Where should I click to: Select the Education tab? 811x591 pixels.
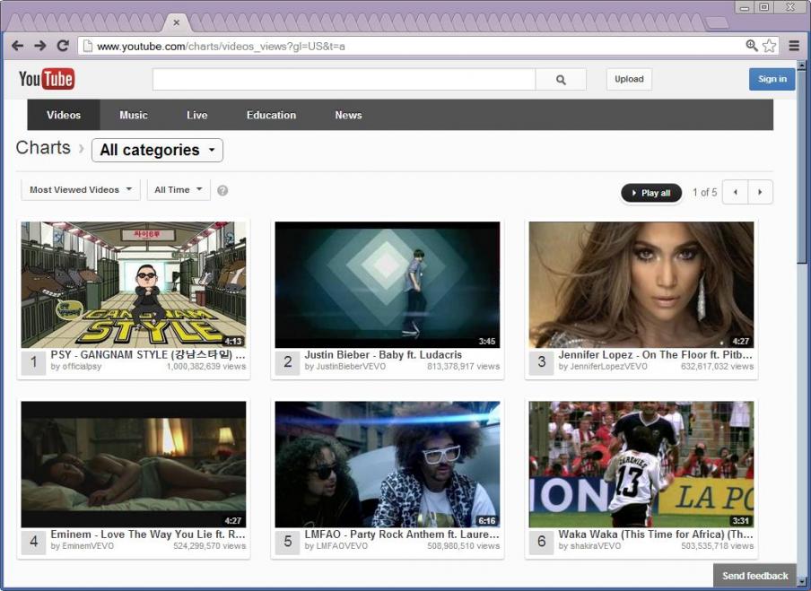click(x=271, y=115)
